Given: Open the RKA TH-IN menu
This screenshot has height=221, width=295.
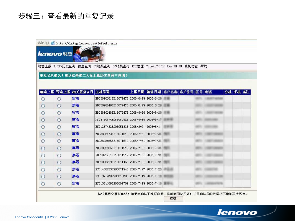Looking at the screenshot, I should (x=174, y=66).
